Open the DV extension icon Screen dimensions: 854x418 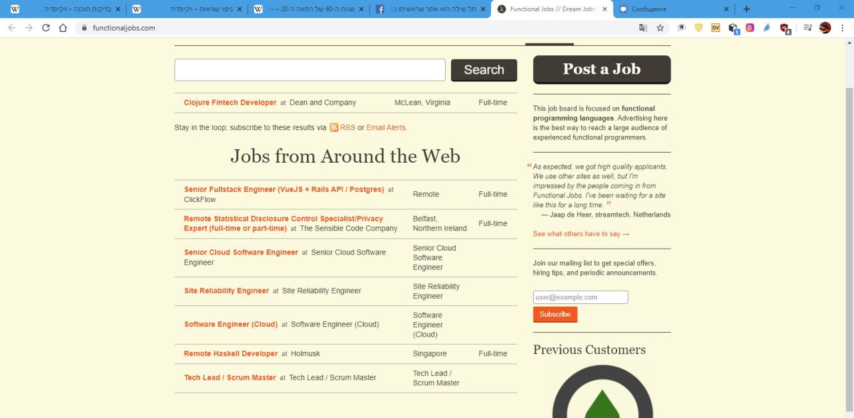click(716, 27)
